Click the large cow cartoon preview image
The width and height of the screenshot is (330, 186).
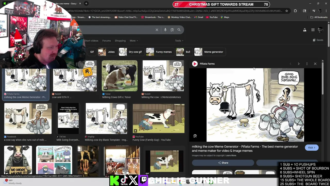pyautogui.click(x=255, y=105)
